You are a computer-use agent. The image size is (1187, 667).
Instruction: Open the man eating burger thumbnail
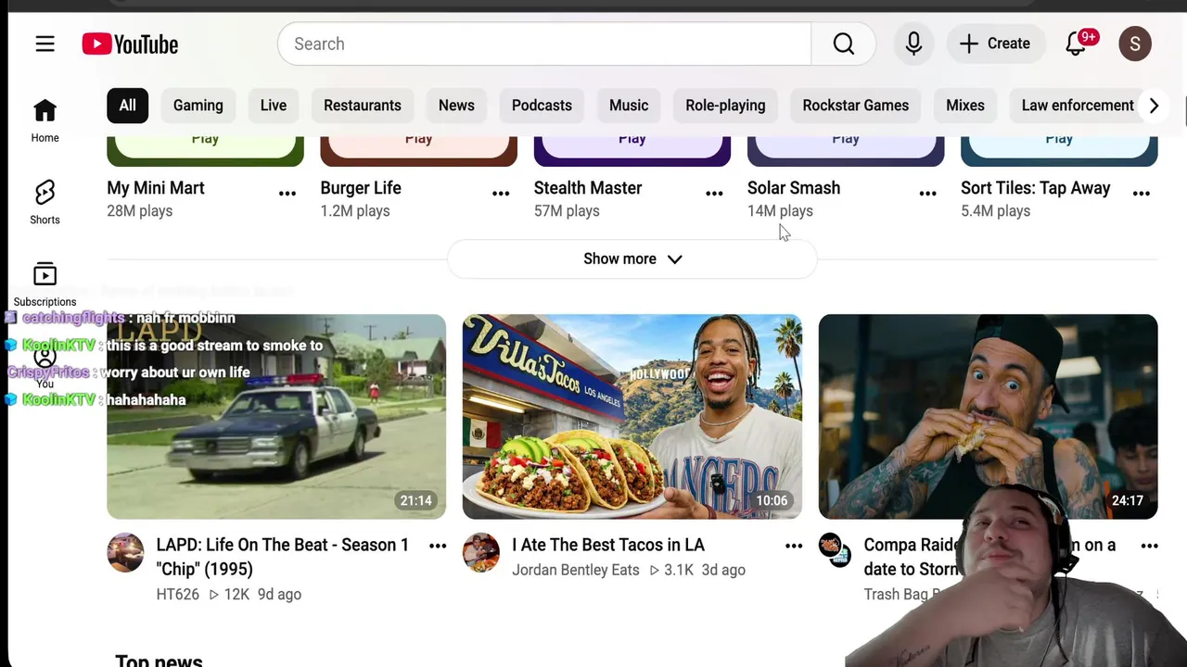(989, 417)
